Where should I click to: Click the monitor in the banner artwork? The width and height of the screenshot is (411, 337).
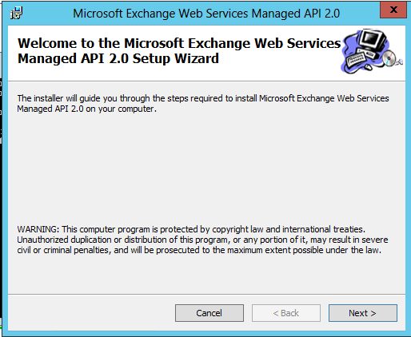pos(372,39)
